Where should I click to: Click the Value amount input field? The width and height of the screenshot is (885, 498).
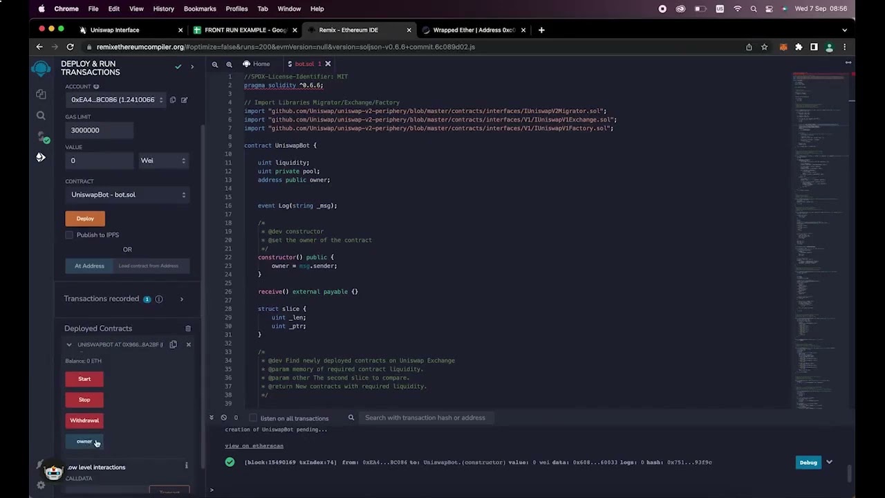pyautogui.click(x=100, y=160)
